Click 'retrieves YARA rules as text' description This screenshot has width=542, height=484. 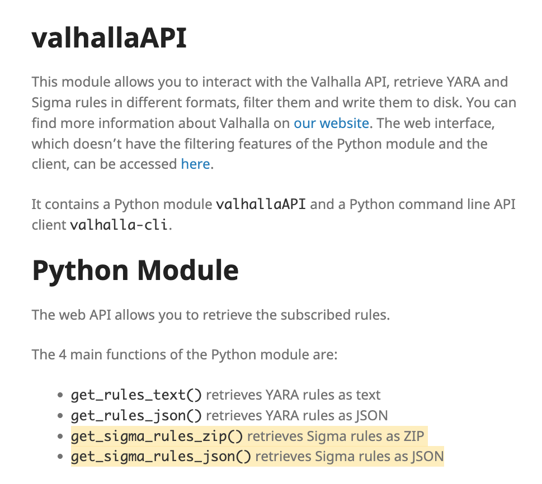(x=293, y=395)
